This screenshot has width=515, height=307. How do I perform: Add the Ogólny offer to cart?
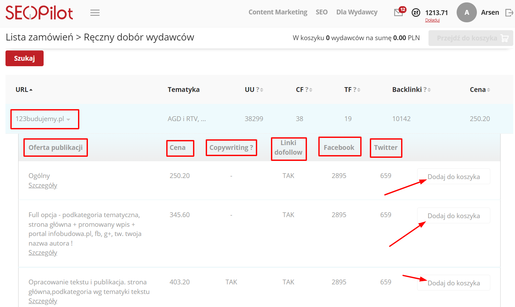[x=454, y=177]
